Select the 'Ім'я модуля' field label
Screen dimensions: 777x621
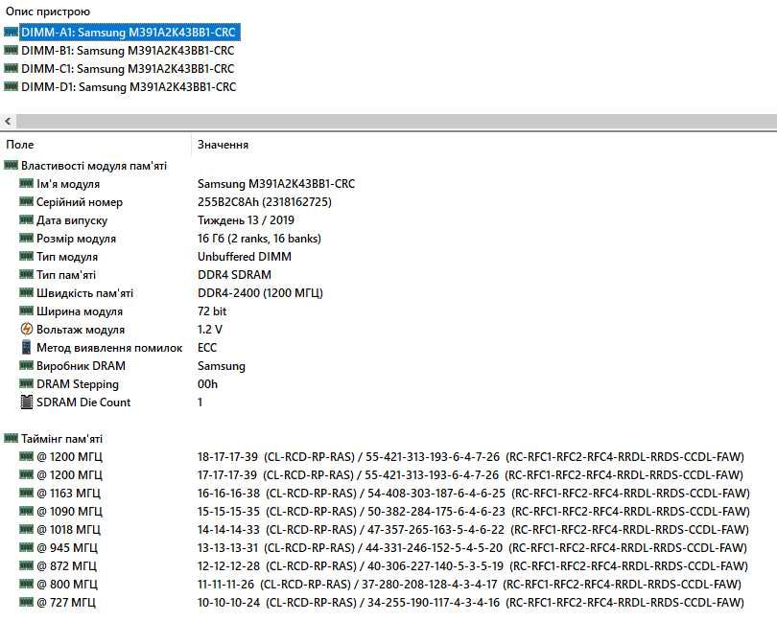pyautogui.click(x=68, y=184)
